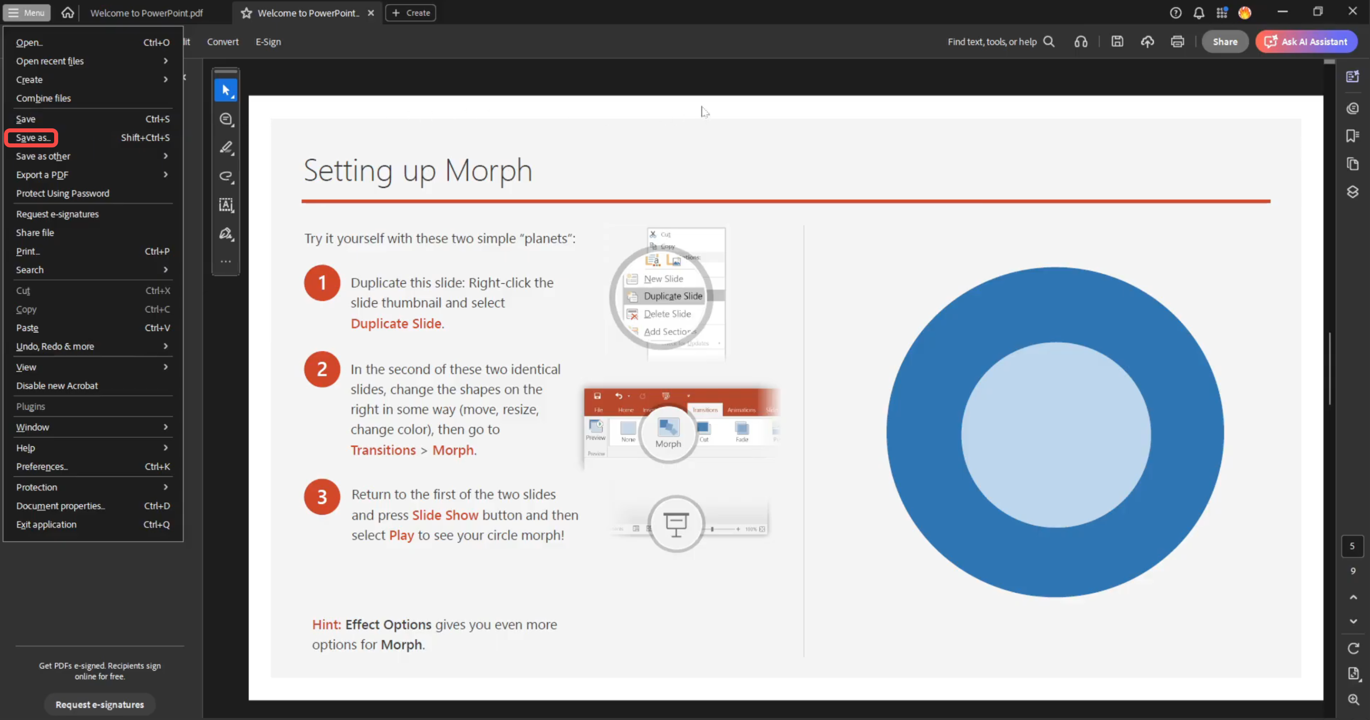
Task: Choose the Select arrow tool
Action: tap(226, 90)
